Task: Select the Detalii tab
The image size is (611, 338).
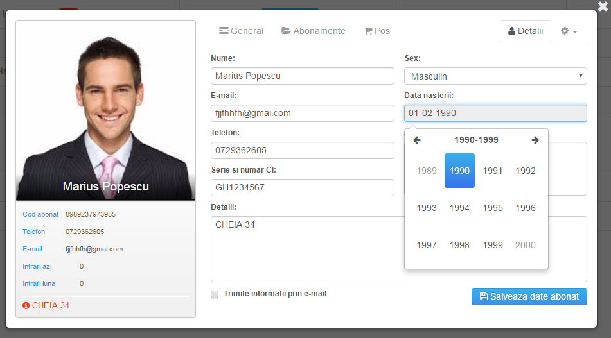Action: (526, 31)
